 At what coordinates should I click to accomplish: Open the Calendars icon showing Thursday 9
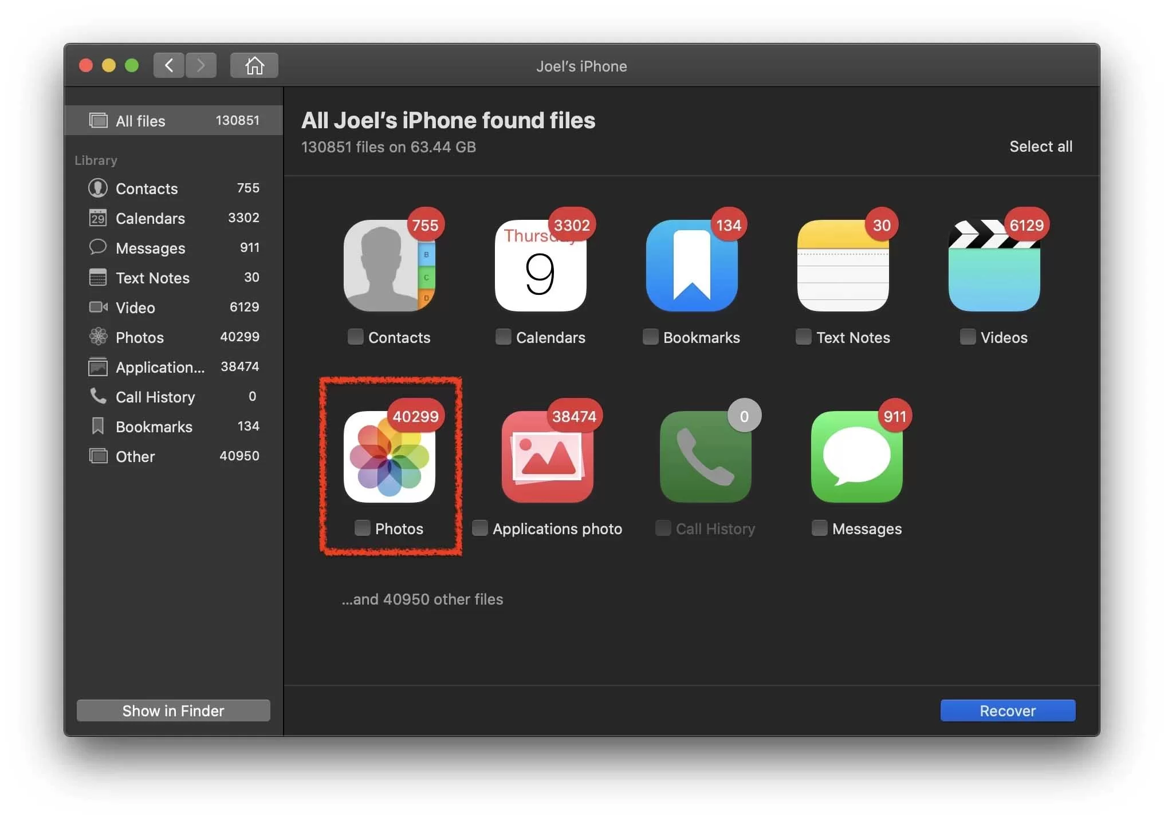pos(541,266)
